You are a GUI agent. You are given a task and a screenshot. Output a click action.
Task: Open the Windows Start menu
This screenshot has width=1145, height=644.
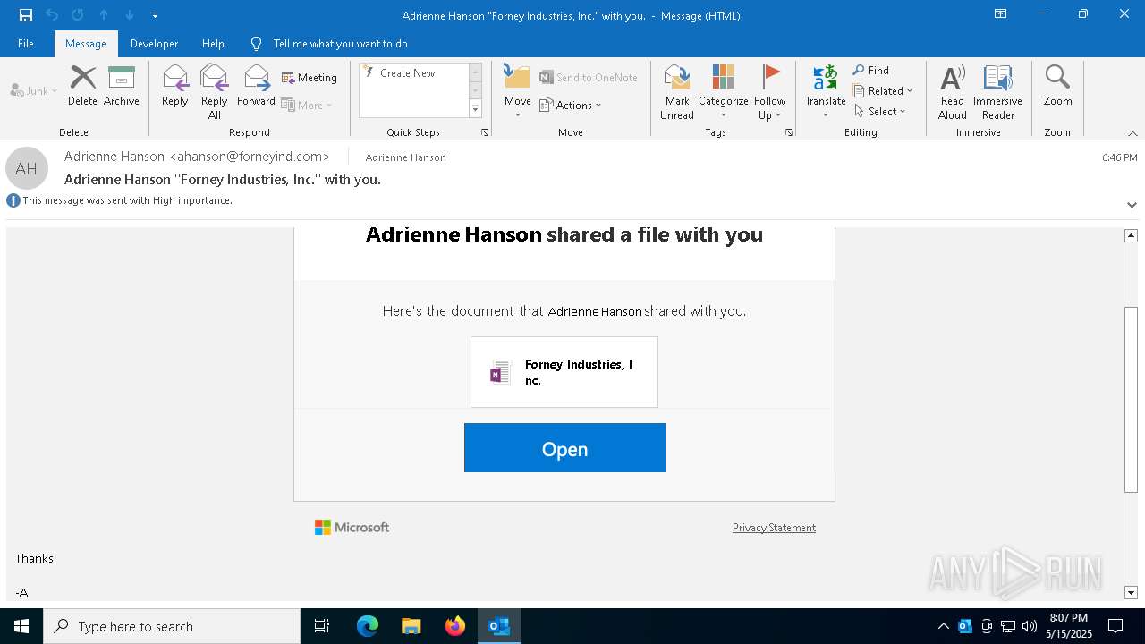[x=21, y=626]
